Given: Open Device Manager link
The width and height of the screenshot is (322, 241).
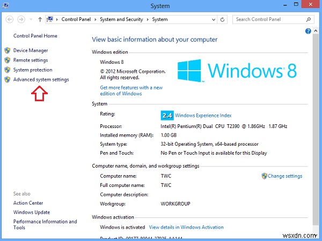Looking at the screenshot, I should click(31, 50).
